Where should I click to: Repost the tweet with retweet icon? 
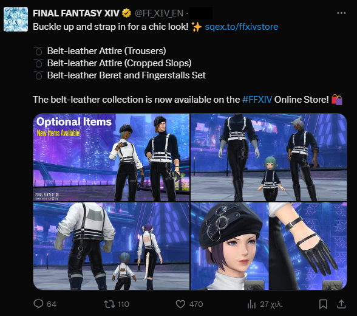[x=109, y=304]
